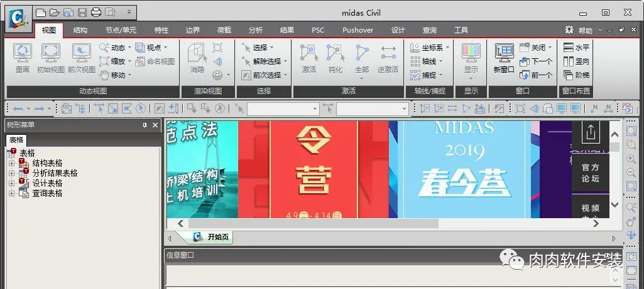The image size is (644, 289).
Task: Click the open folder icon in title bar
Action: (x=55, y=13)
